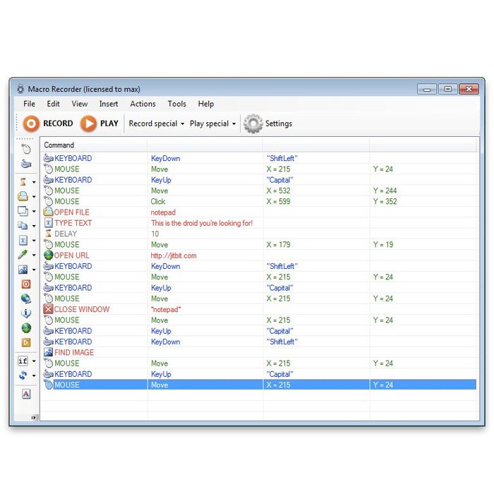Screen dimensions: 494x494
Task: Click the hourglass delay icon in sidebar
Action: click(23, 182)
